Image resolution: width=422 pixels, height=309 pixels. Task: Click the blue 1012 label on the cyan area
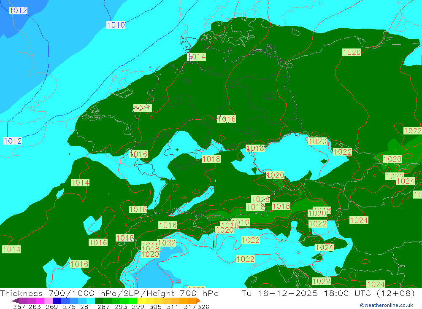[x=13, y=141]
